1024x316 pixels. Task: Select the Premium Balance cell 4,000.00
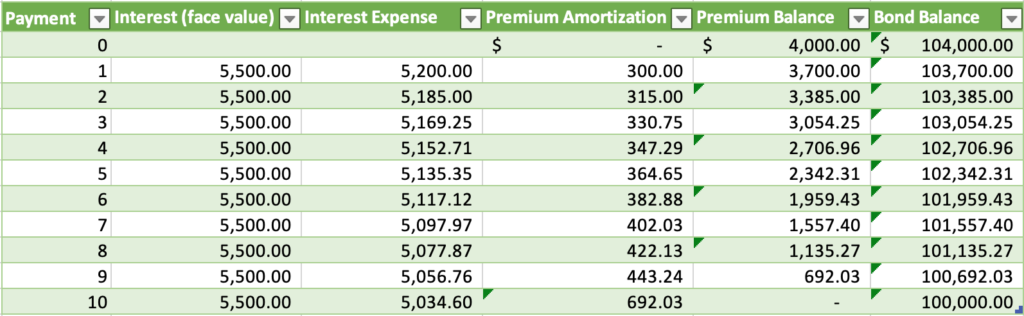(x=824, y=45)
